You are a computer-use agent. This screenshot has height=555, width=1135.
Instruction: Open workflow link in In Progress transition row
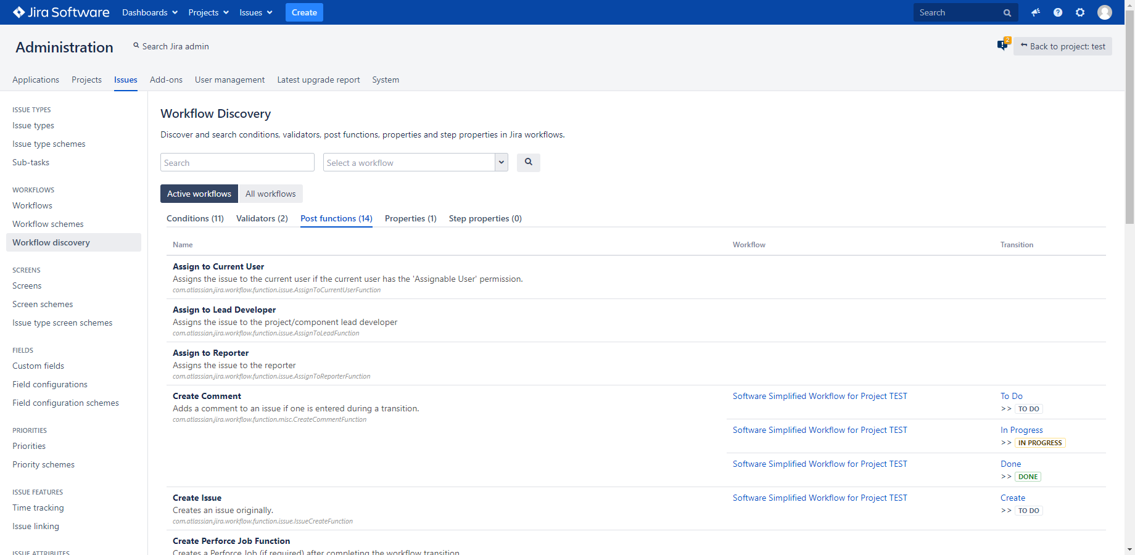tap(820, 430)
